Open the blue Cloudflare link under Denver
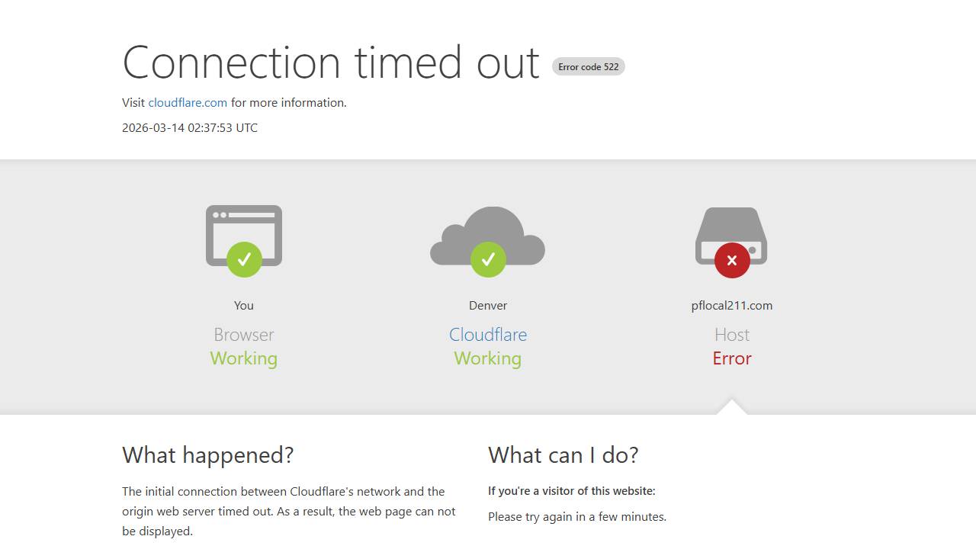The height and width of the screenshot is (549, 976). (x=488, y=335)
